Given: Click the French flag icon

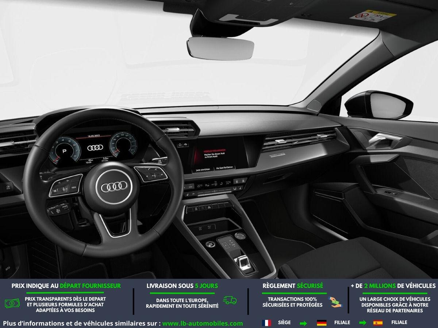Looking at the screenshot, I should click(x=266, y=323).
